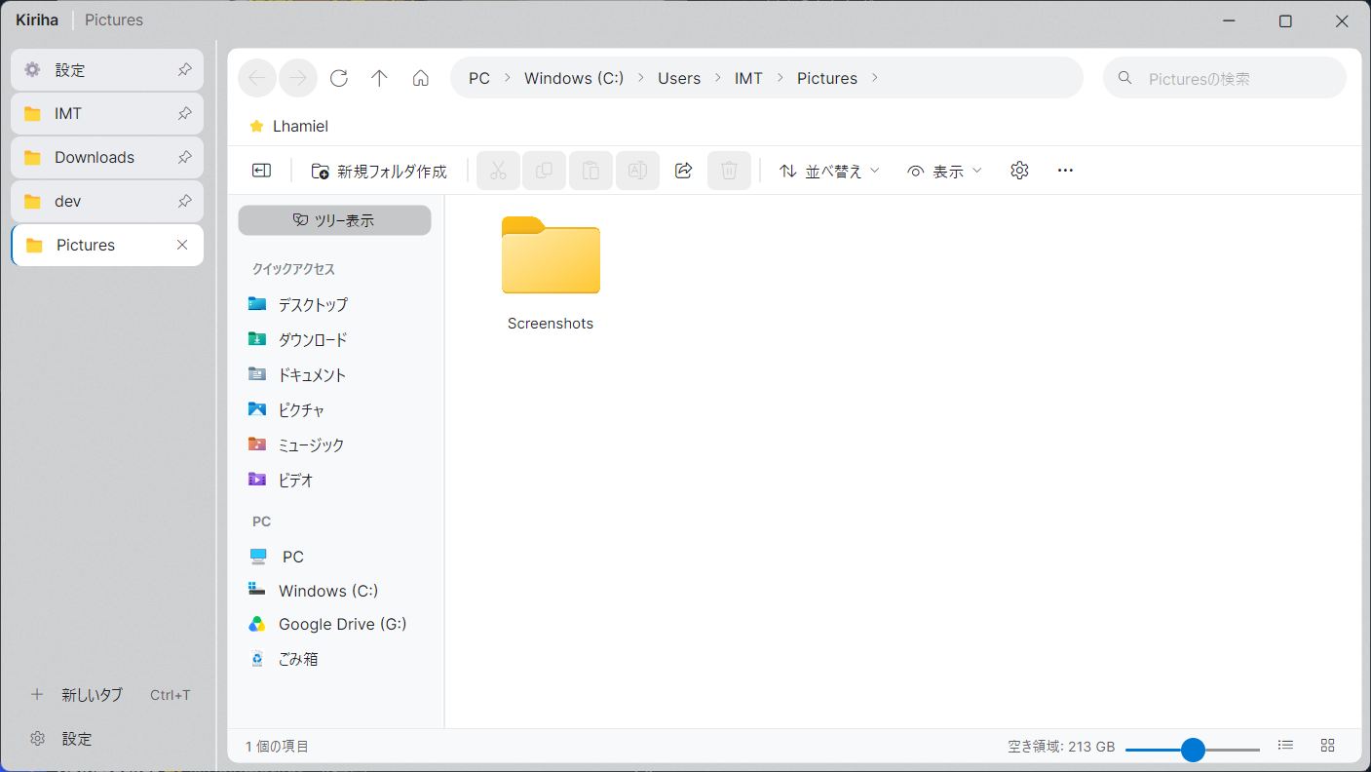Viewport: 1371px width, 772px height.
Task: Toggle pin on the Downloads tab
Action: tap(184, 158)
